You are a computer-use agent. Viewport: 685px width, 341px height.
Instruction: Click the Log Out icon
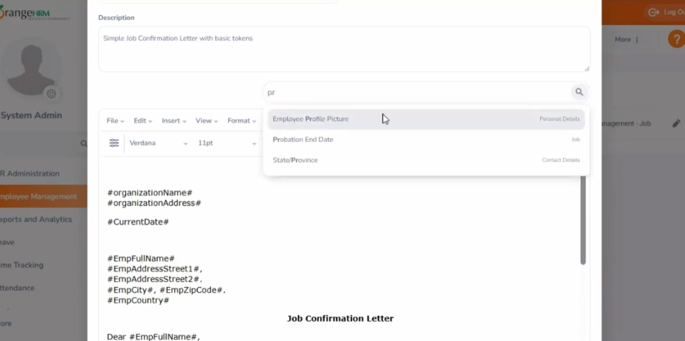(654, 12)
